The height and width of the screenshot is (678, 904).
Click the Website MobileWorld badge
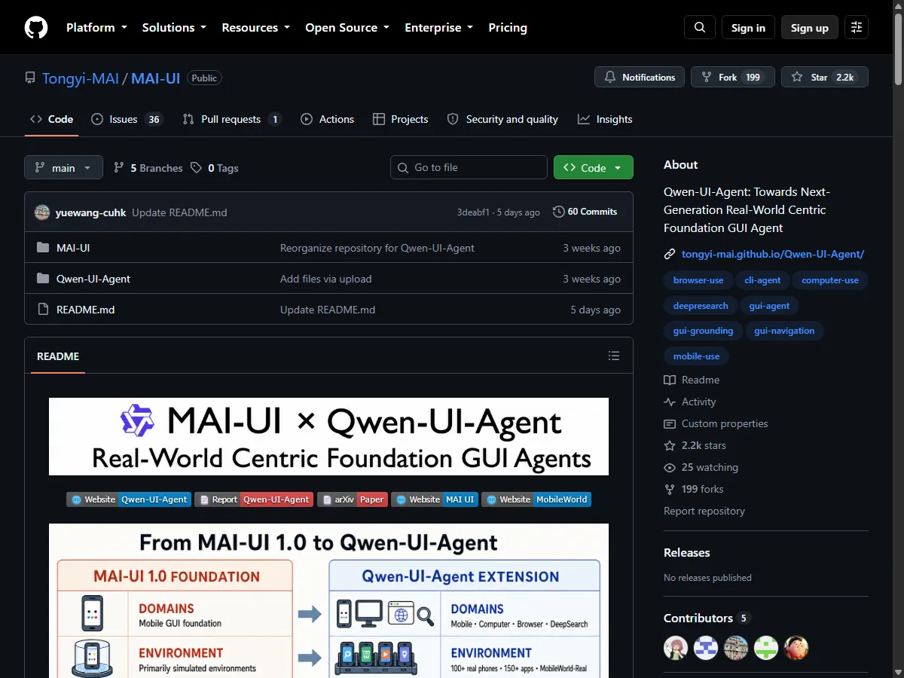pos(536,499)
